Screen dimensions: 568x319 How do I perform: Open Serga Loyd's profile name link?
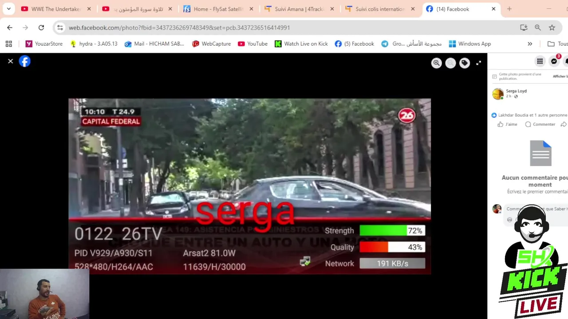(x=516, y=91)
